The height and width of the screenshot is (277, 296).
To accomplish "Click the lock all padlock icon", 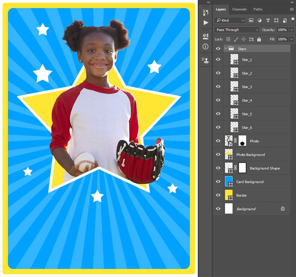I will pos(259,39).
